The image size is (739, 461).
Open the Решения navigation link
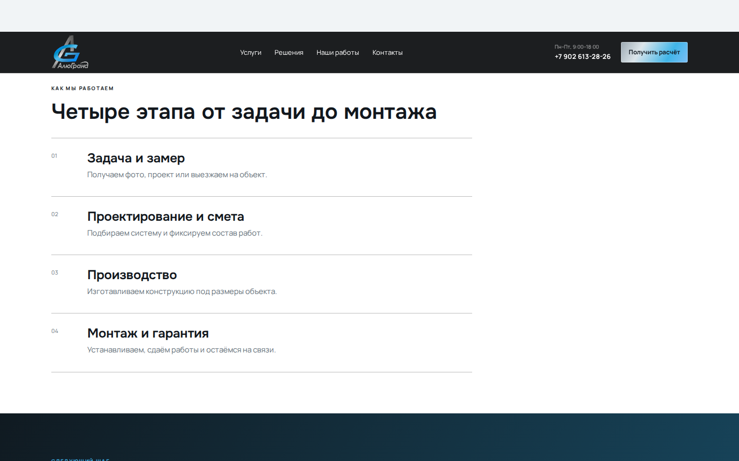tap(289, 53)
